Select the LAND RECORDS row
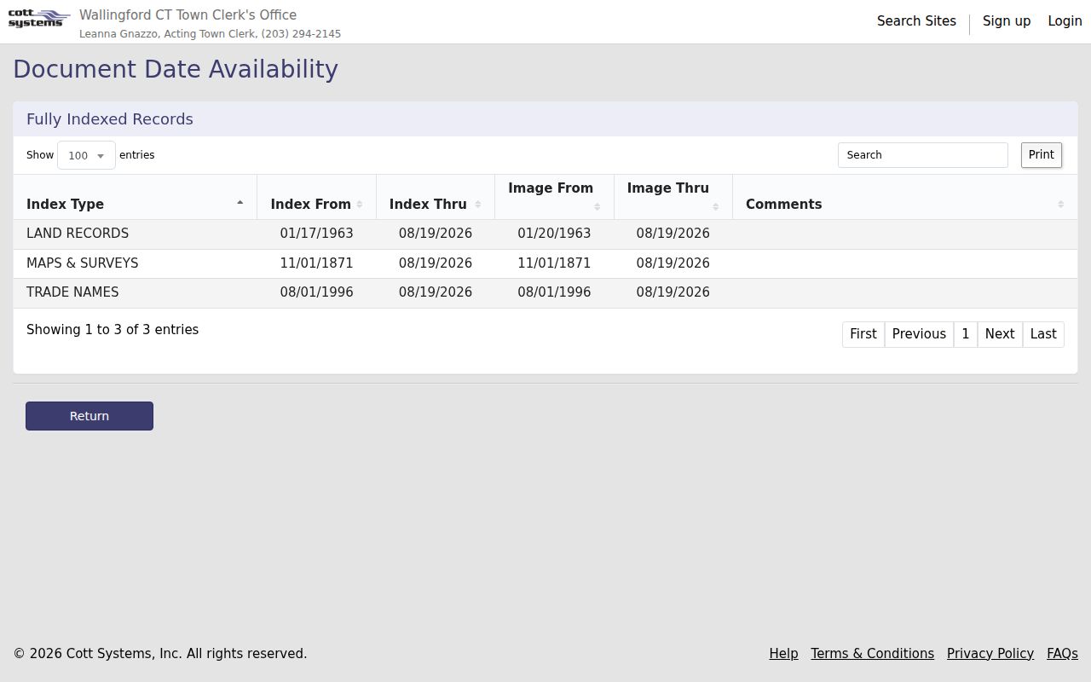 [x=545, y=234]
